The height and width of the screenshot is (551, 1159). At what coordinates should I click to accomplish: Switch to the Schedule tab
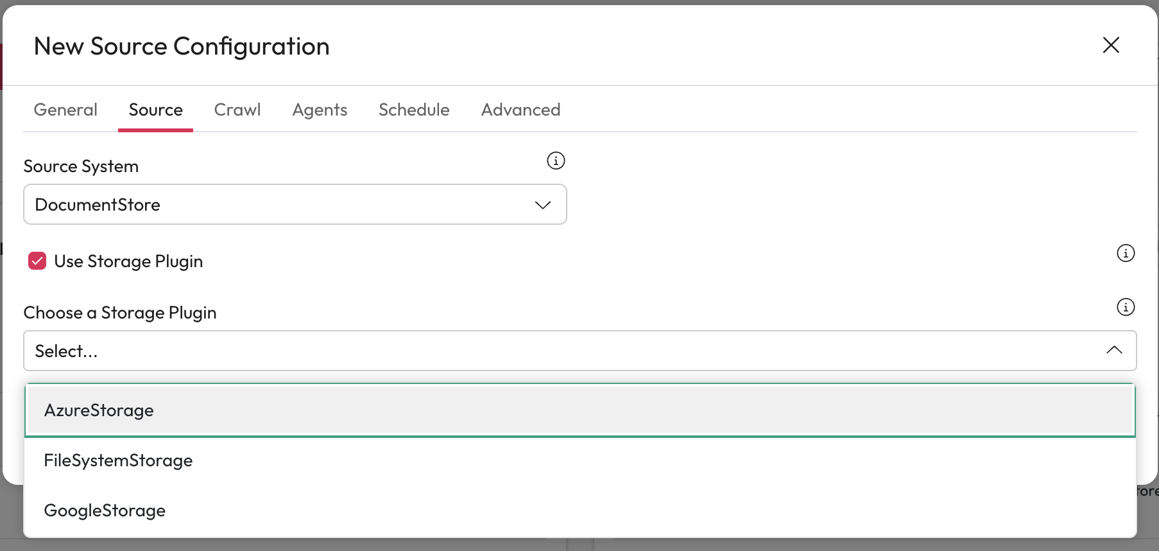click(414, 110)
